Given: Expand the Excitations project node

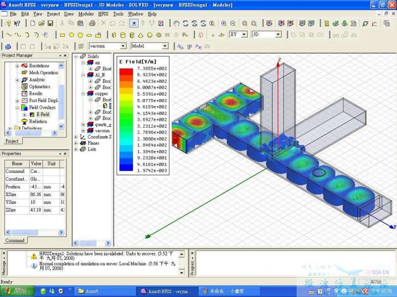Looking at the screenshot, I should point(17,66).
